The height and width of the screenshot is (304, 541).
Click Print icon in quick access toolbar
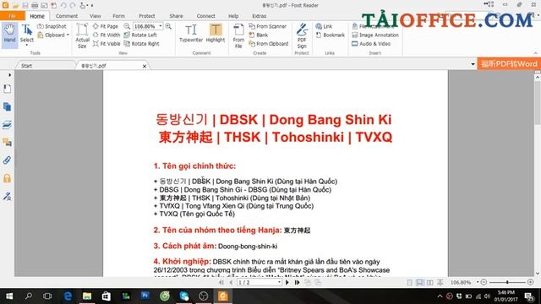(35, 5)
